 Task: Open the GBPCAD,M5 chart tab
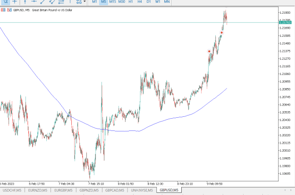point(115,190)
